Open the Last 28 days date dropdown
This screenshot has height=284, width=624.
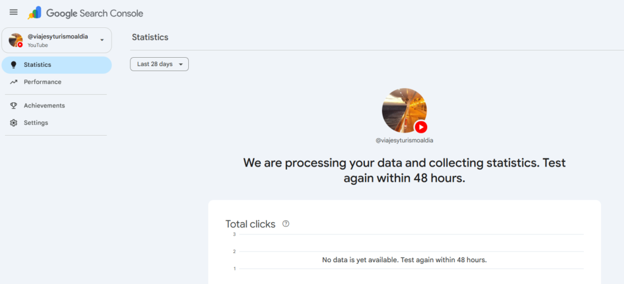(x=159, y=64)
